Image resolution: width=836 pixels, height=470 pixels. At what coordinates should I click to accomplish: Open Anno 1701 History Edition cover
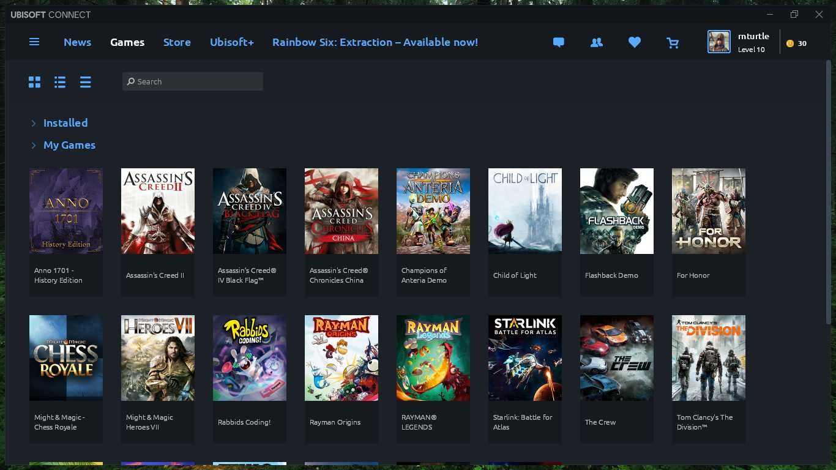[66, 211]
